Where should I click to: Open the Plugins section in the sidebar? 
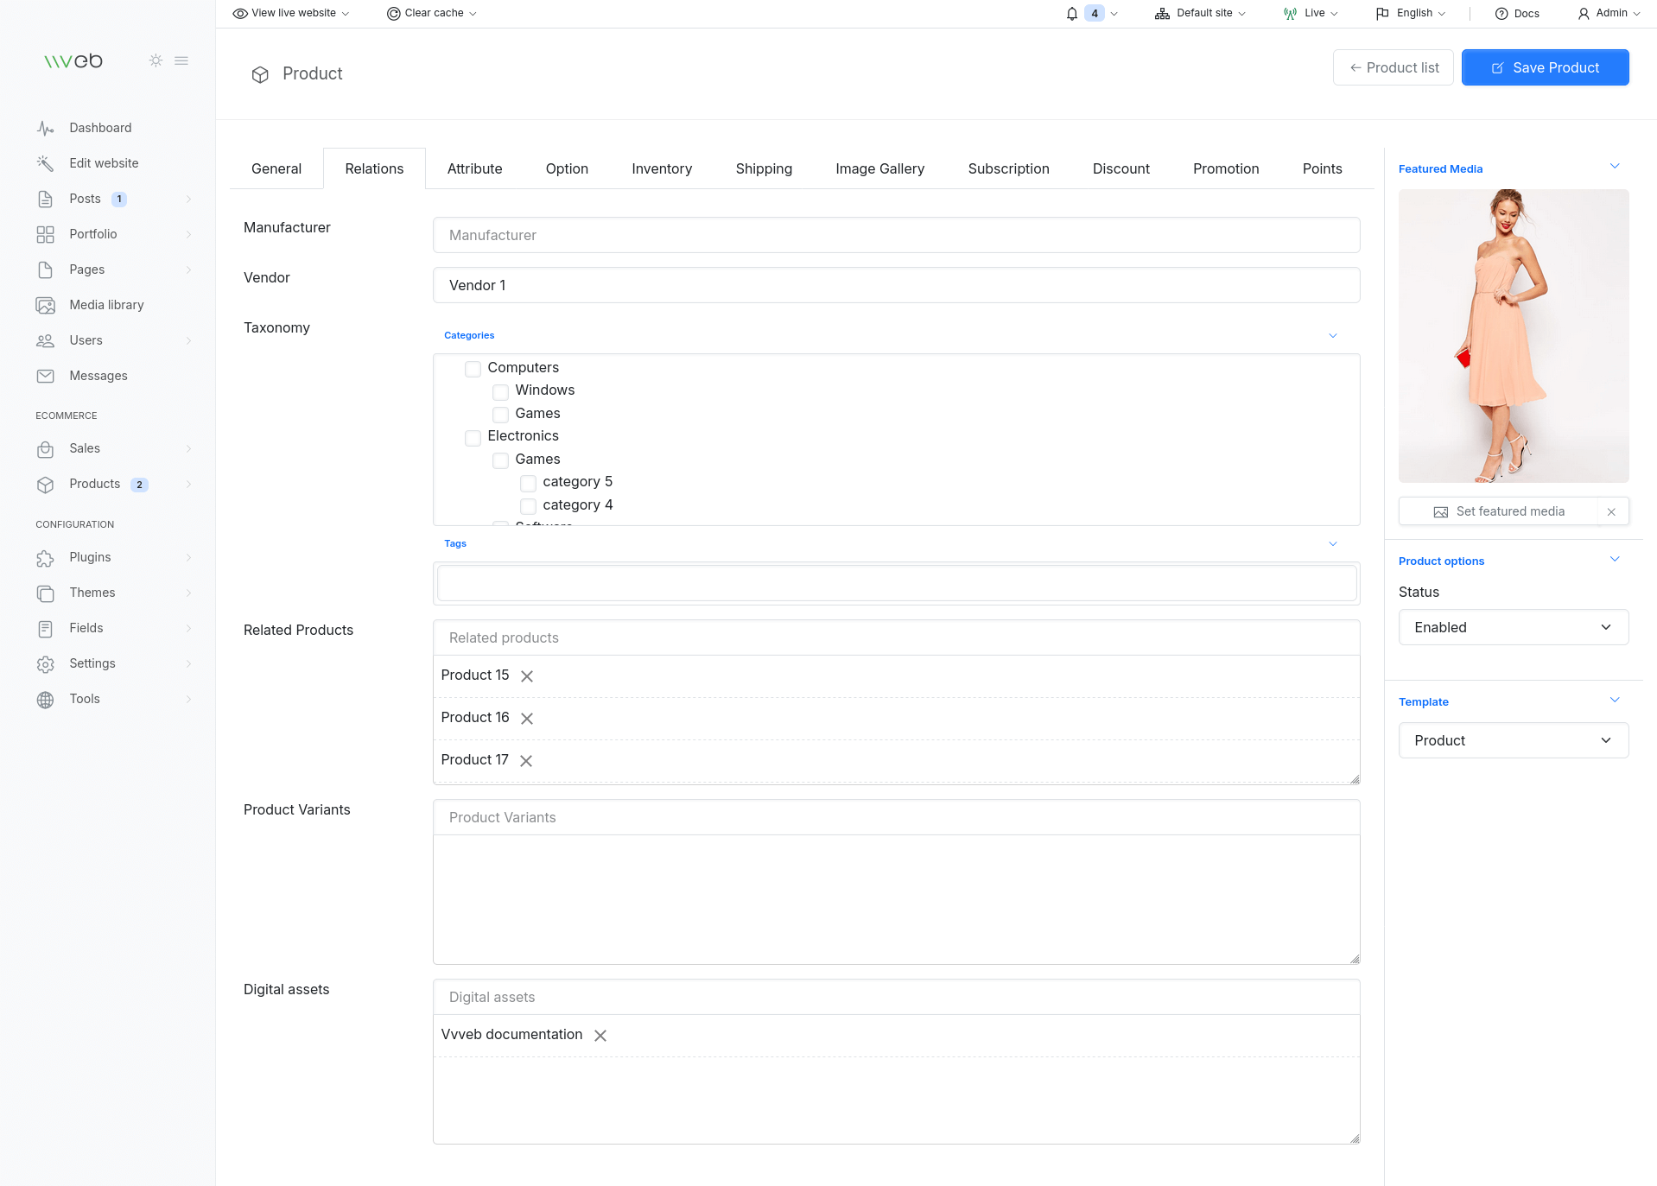pyautogui.click(x=90, y=557)
